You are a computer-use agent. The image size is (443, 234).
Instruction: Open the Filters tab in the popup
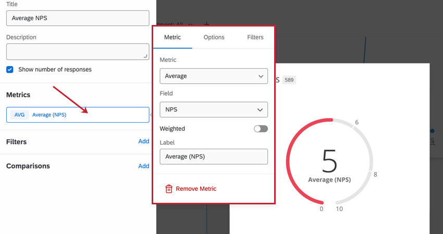[x=255, y=37]
